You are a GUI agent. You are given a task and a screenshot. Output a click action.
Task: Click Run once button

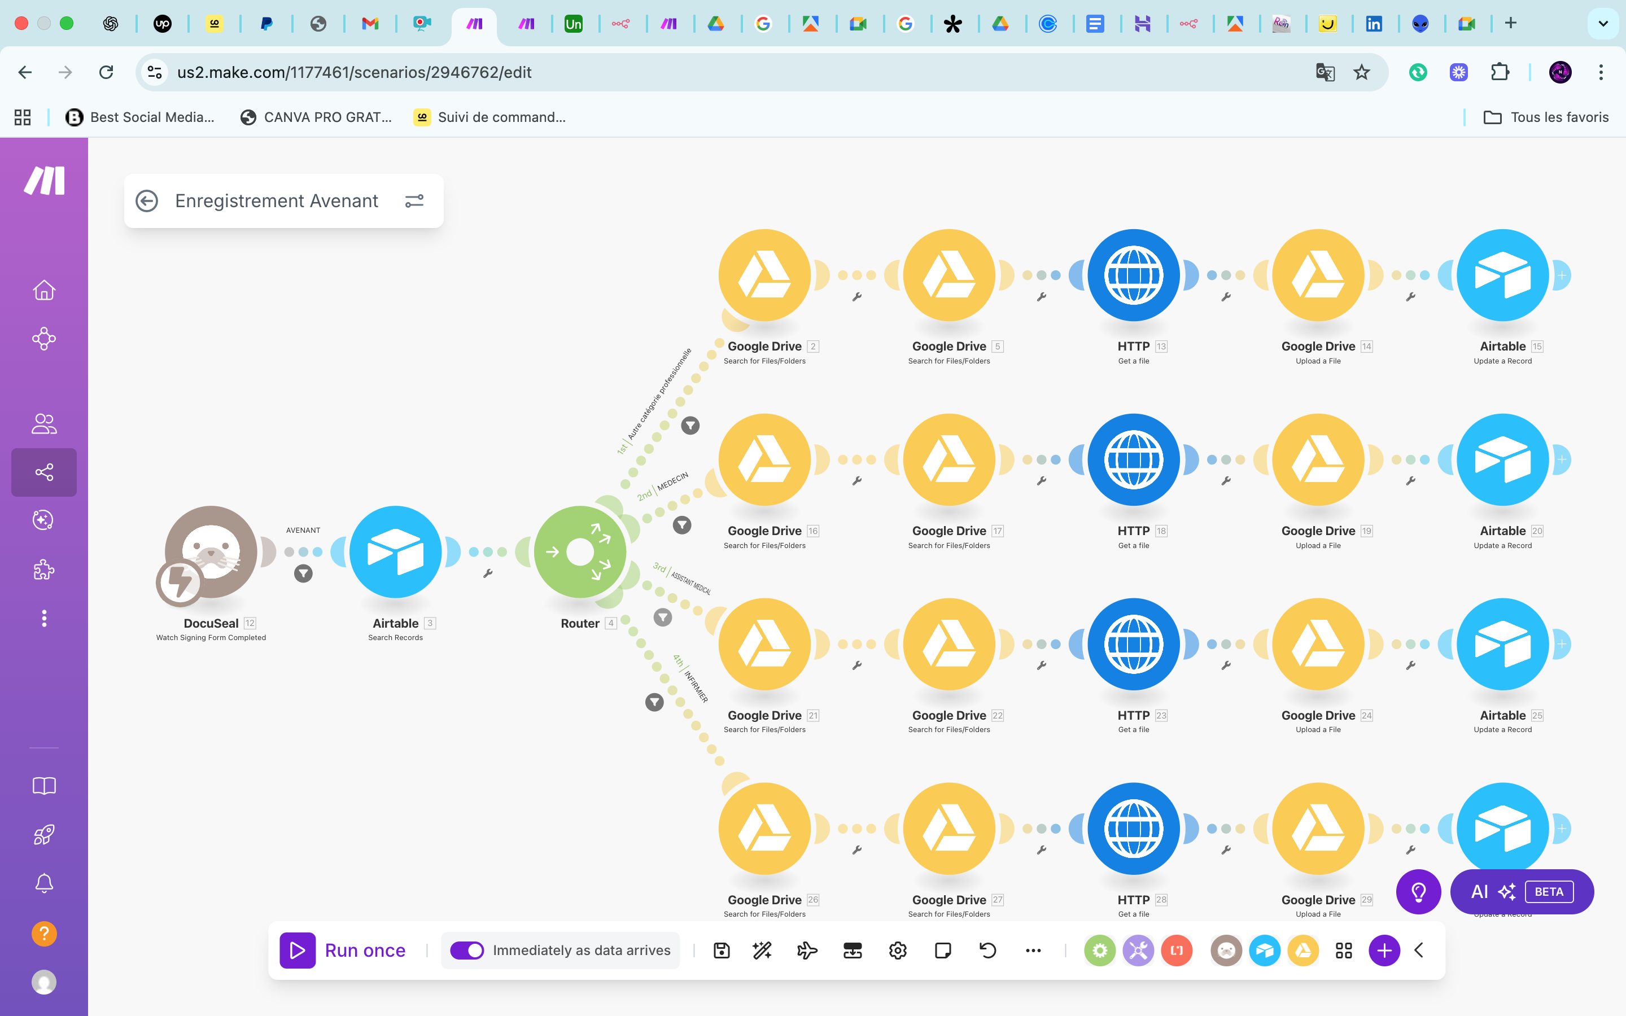point(343,950)
